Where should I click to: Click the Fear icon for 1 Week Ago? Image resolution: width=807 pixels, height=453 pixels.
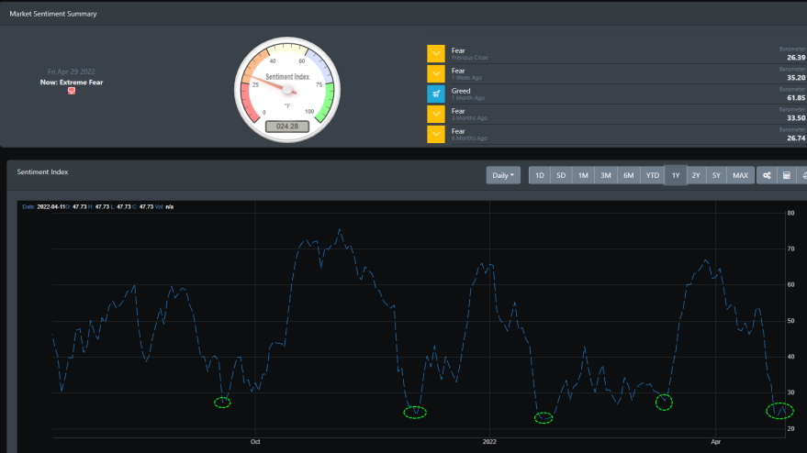(436, 73)
